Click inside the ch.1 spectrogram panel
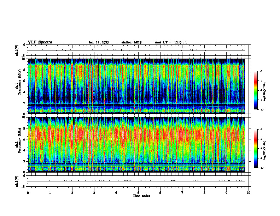 136,86
